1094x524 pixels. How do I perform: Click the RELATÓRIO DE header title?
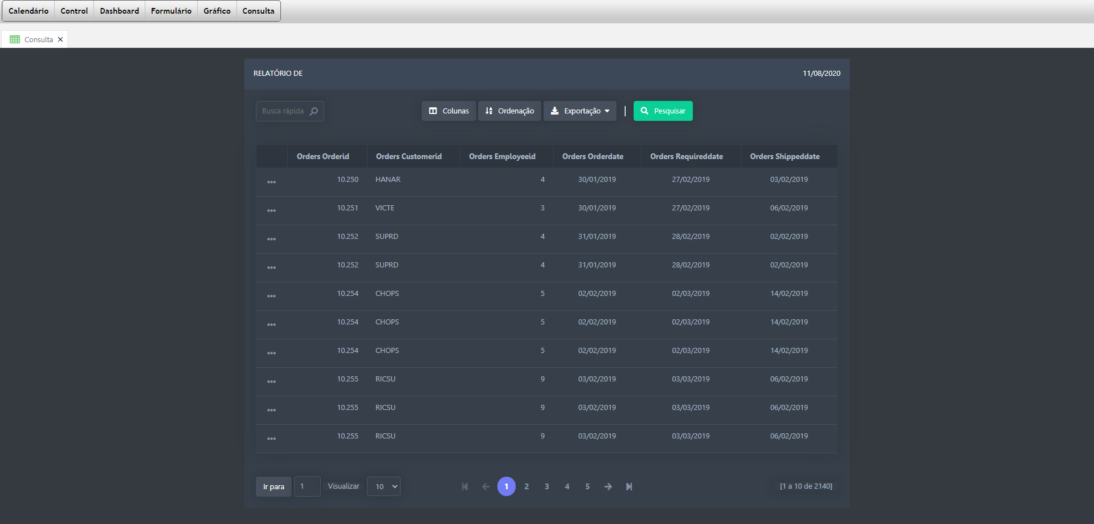click(278, 74)
